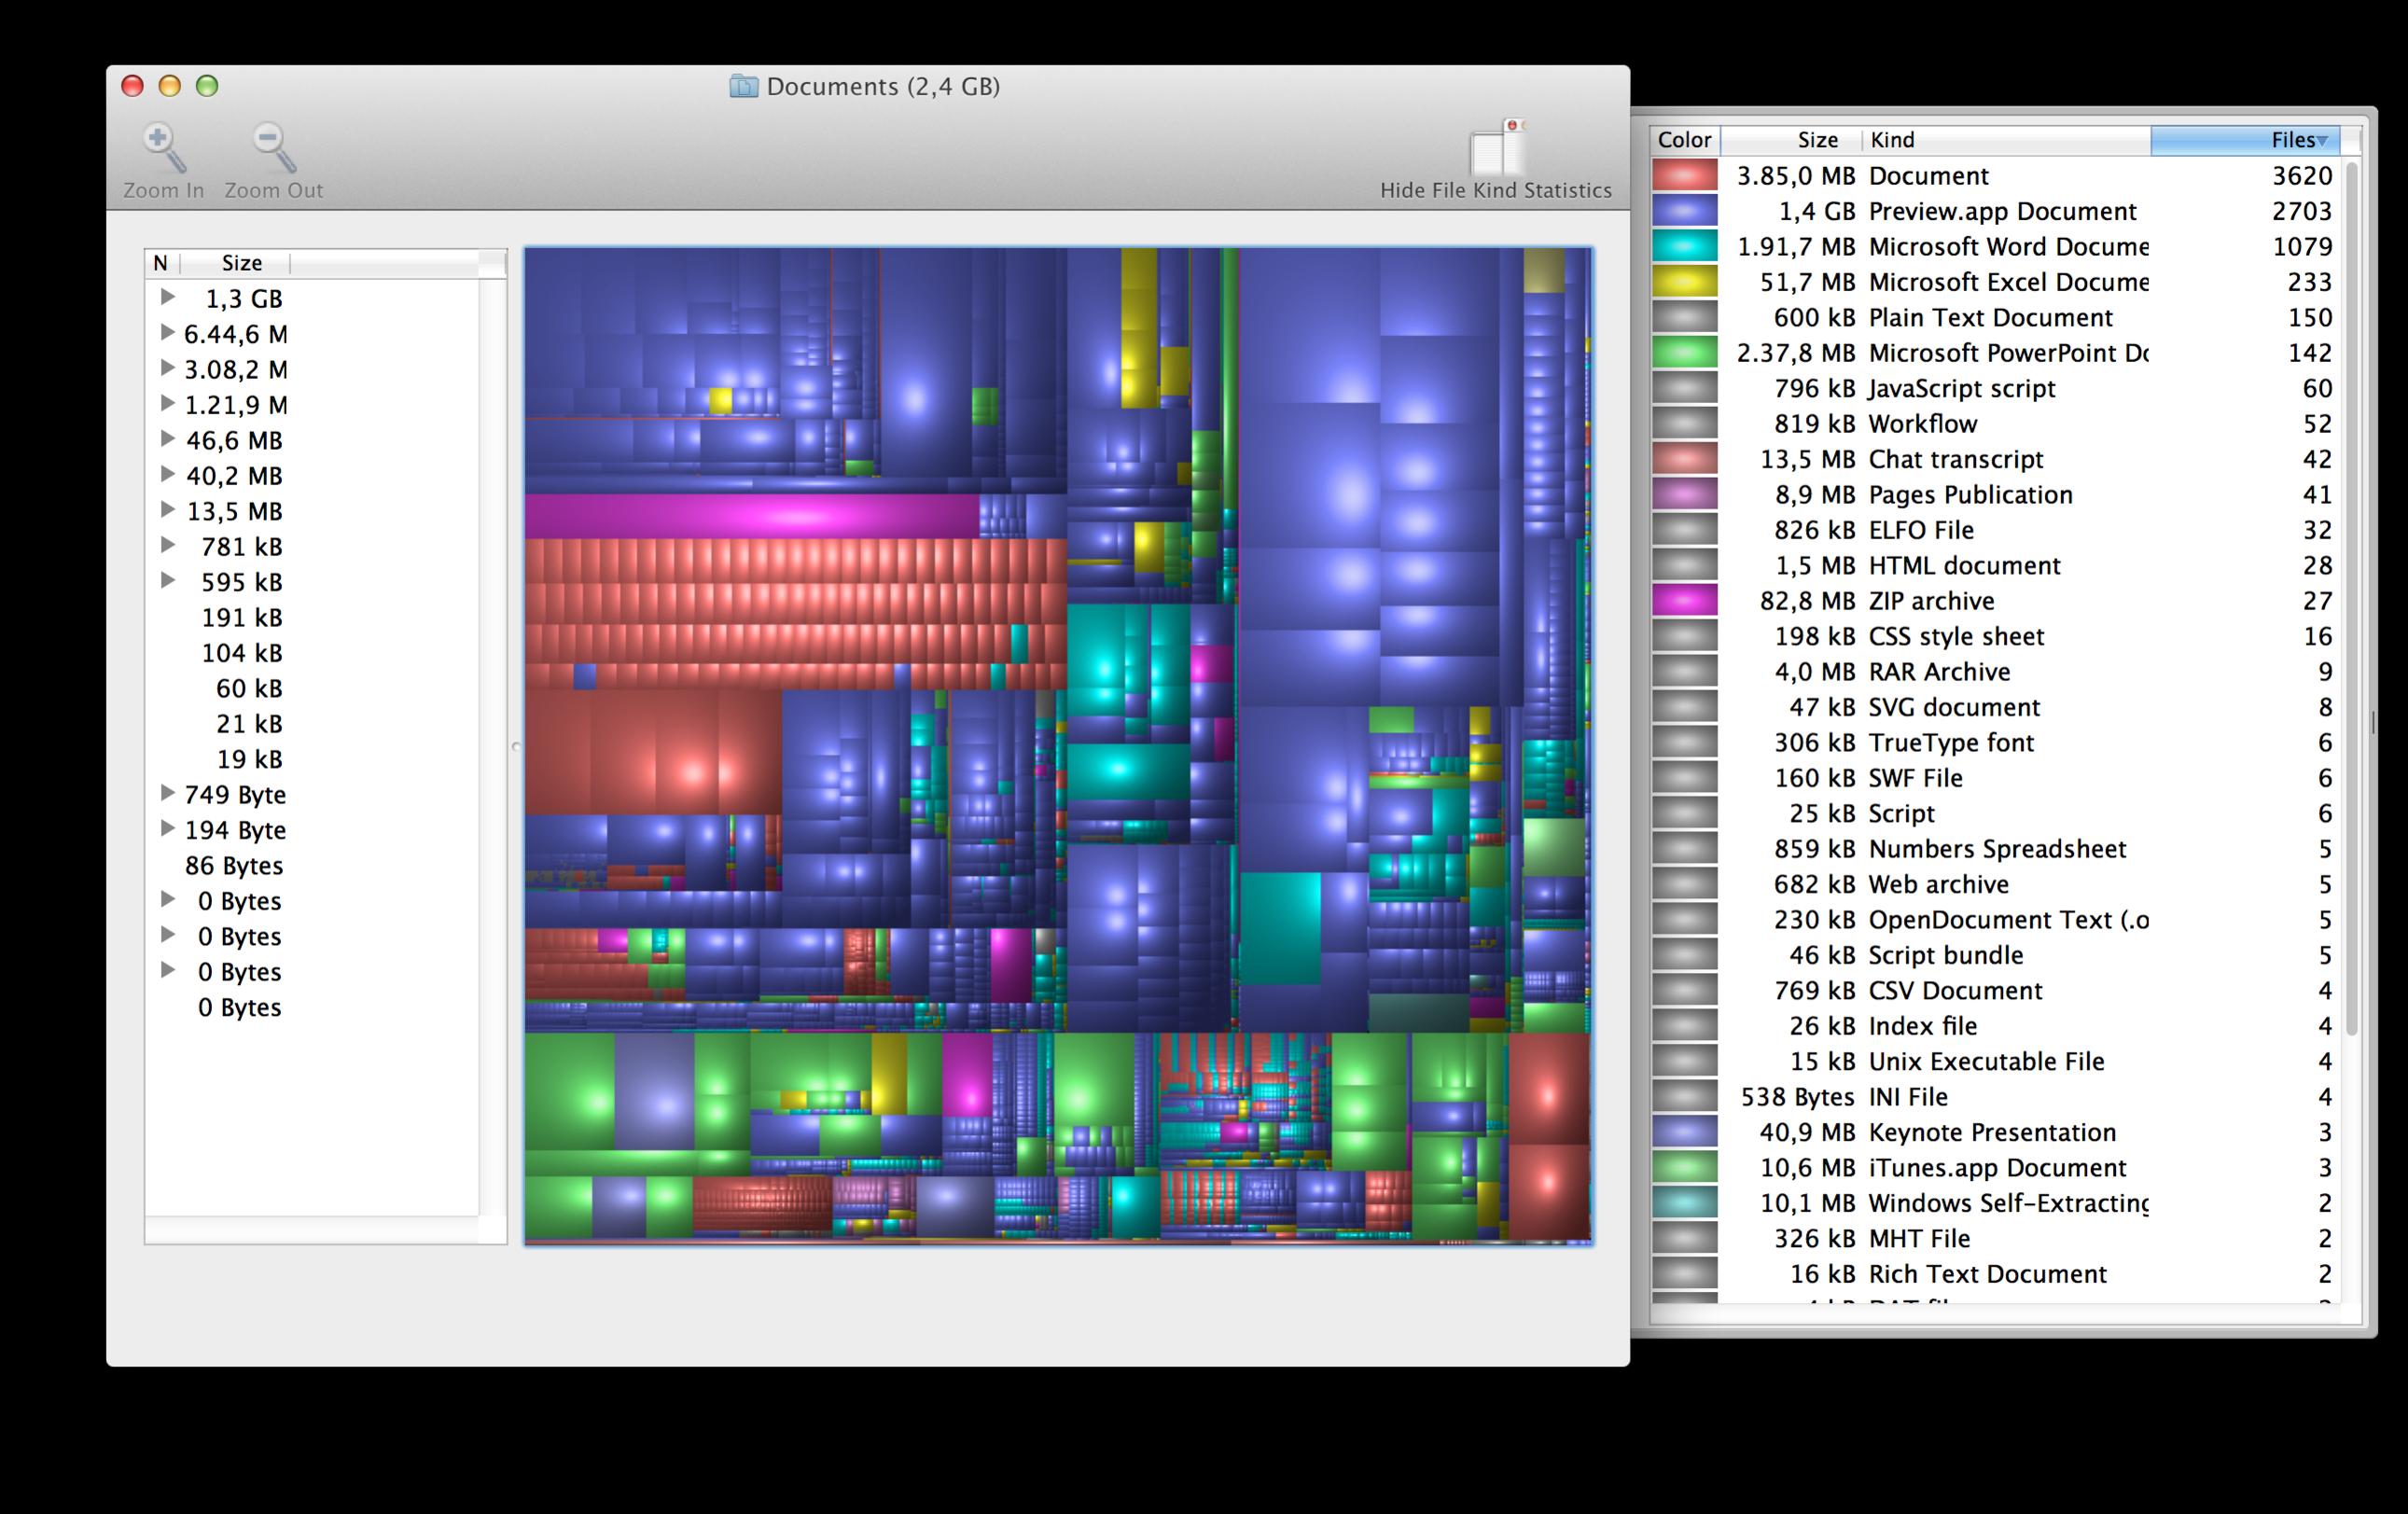Click the red Document color swatch
2408x1514 pixels.
pos(1684,176)
